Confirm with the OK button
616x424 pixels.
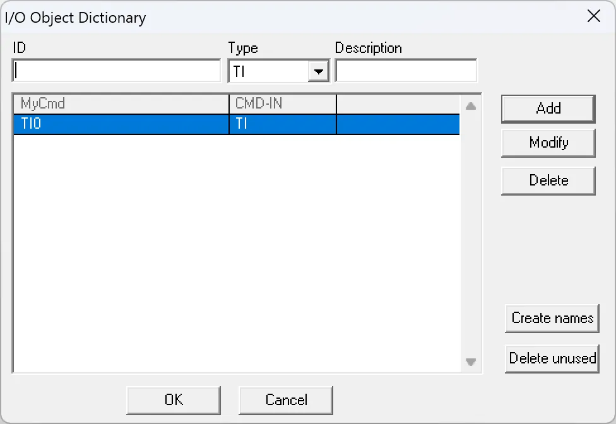tap(173, 399)
